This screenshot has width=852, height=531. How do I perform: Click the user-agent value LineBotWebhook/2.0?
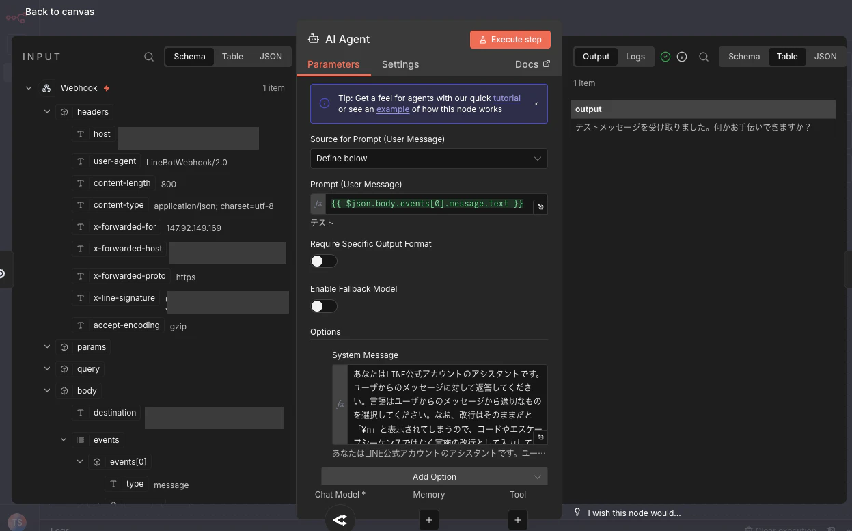tap(187, 163)
